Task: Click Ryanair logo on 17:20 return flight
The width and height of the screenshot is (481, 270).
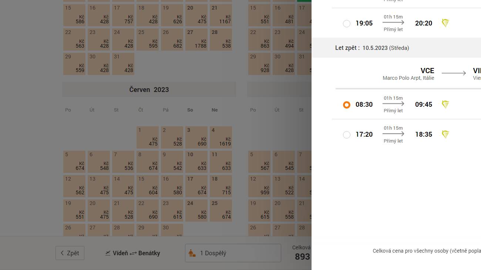Action: tap(445, 134)
